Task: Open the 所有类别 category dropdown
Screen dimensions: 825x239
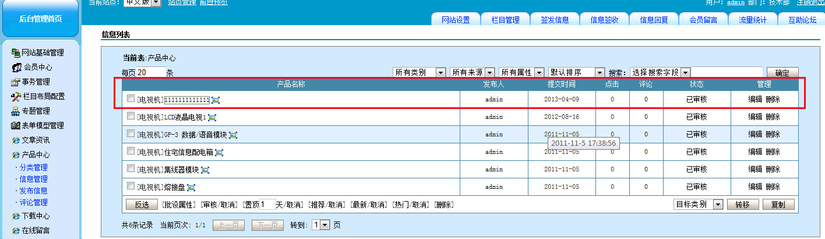Action: tap(419, 72)
